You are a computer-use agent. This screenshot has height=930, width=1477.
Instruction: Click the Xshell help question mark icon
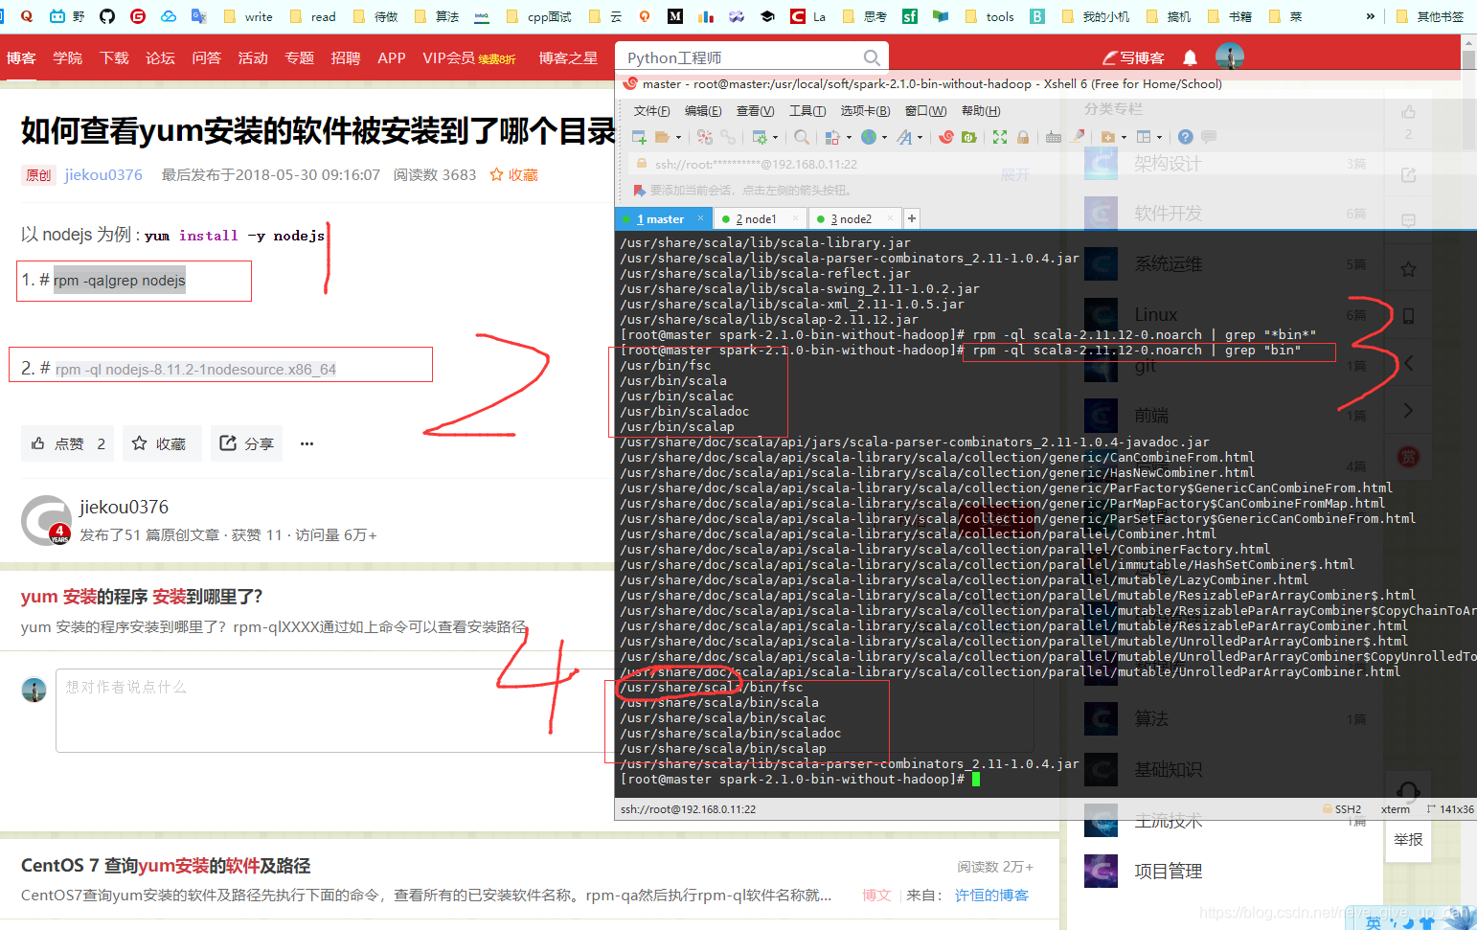[1186, 137]
